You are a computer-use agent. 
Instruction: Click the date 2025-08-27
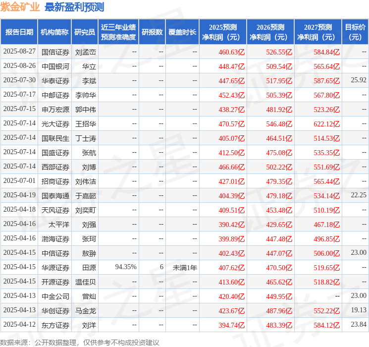19,52
